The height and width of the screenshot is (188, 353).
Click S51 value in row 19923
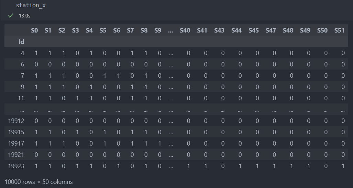tap(343, 166)
